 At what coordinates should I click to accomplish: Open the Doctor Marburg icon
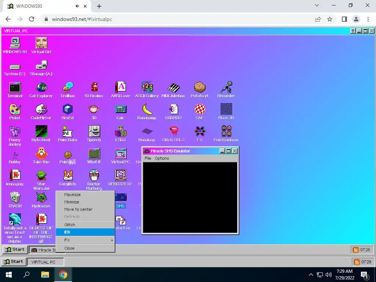tap(94, 180)
